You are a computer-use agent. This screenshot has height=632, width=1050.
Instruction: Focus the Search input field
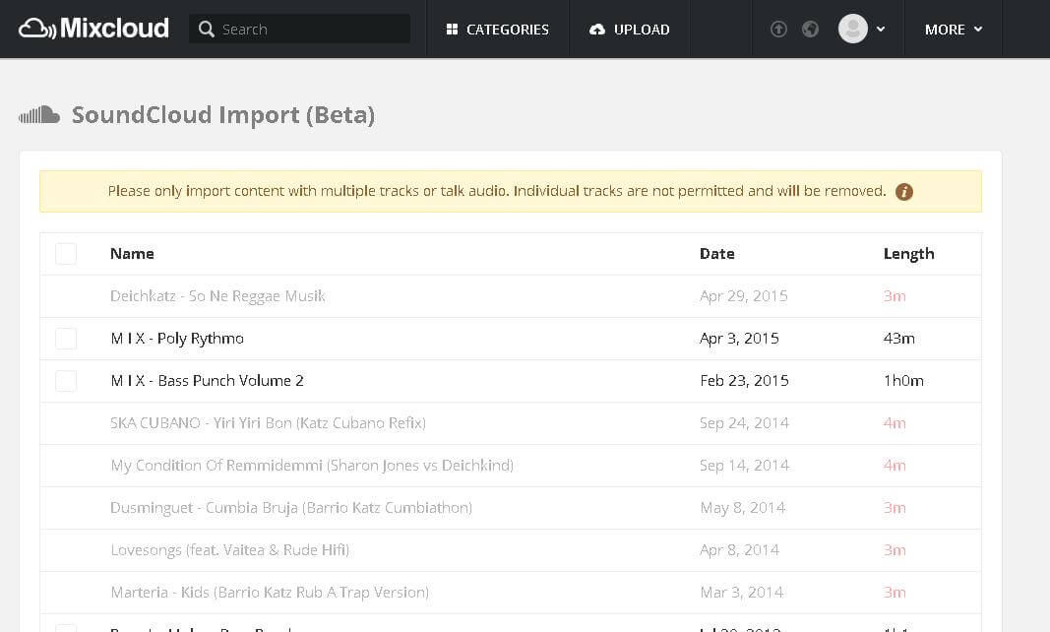pos(310,30)
